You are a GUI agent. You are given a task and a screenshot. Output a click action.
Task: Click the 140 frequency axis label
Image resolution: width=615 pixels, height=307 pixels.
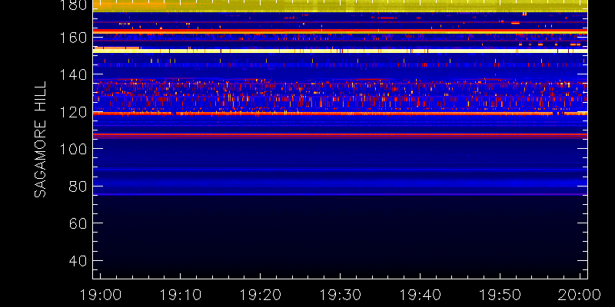click(x=73, y=74)
